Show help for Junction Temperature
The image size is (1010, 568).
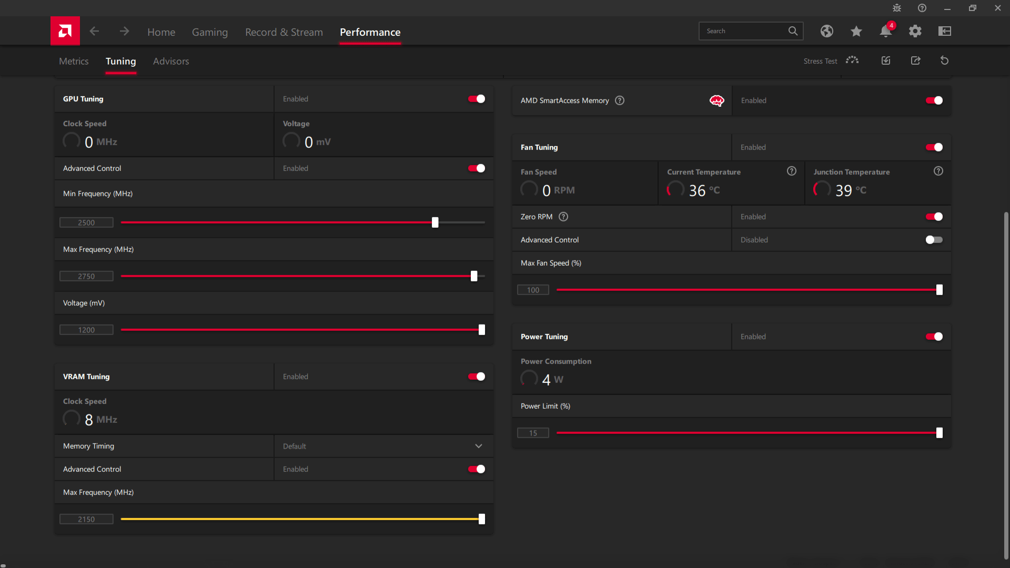click(x=938, y=171)
